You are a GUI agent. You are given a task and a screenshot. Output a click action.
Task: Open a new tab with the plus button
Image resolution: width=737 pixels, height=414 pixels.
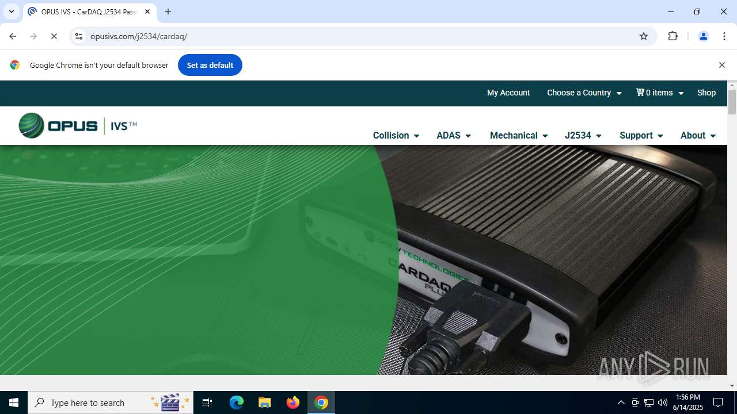(168, 11)
